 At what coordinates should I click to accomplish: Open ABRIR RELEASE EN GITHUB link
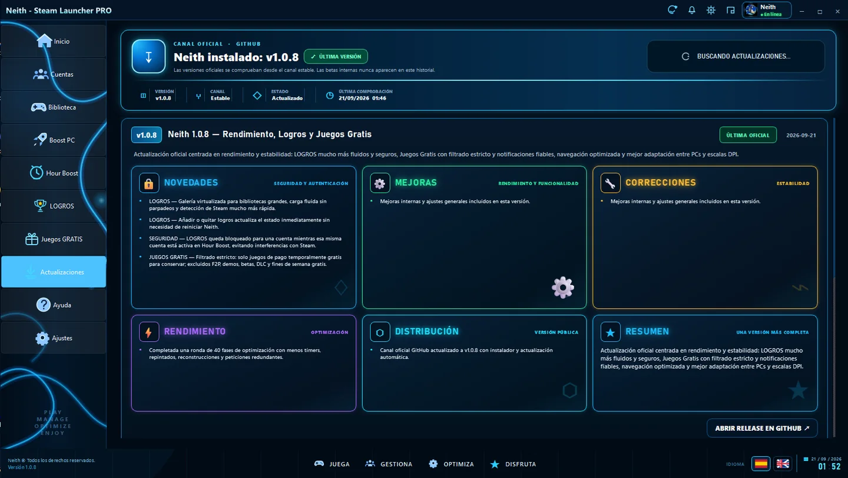click(762, 428)
